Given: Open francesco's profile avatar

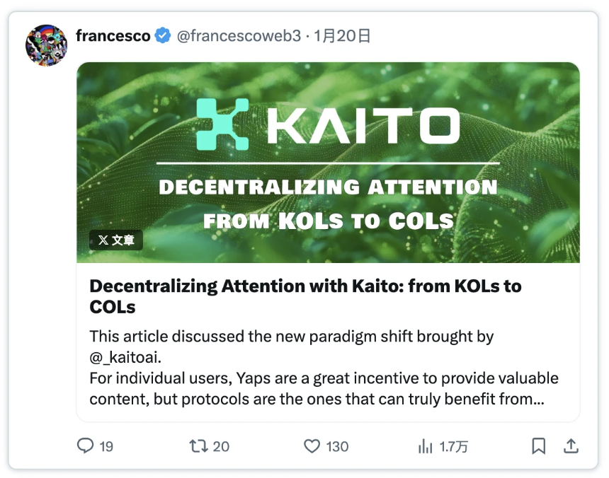Looking at the screenshot, I should coord(46,46).
